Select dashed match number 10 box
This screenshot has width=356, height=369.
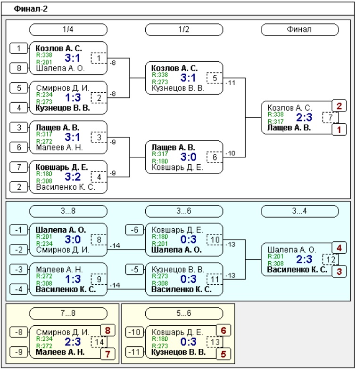click(215, 240)
